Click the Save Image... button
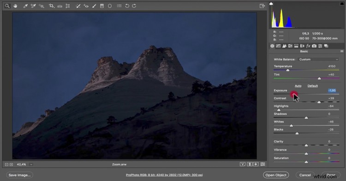Screen dimensions: 346x181 (x=20, y=175)
